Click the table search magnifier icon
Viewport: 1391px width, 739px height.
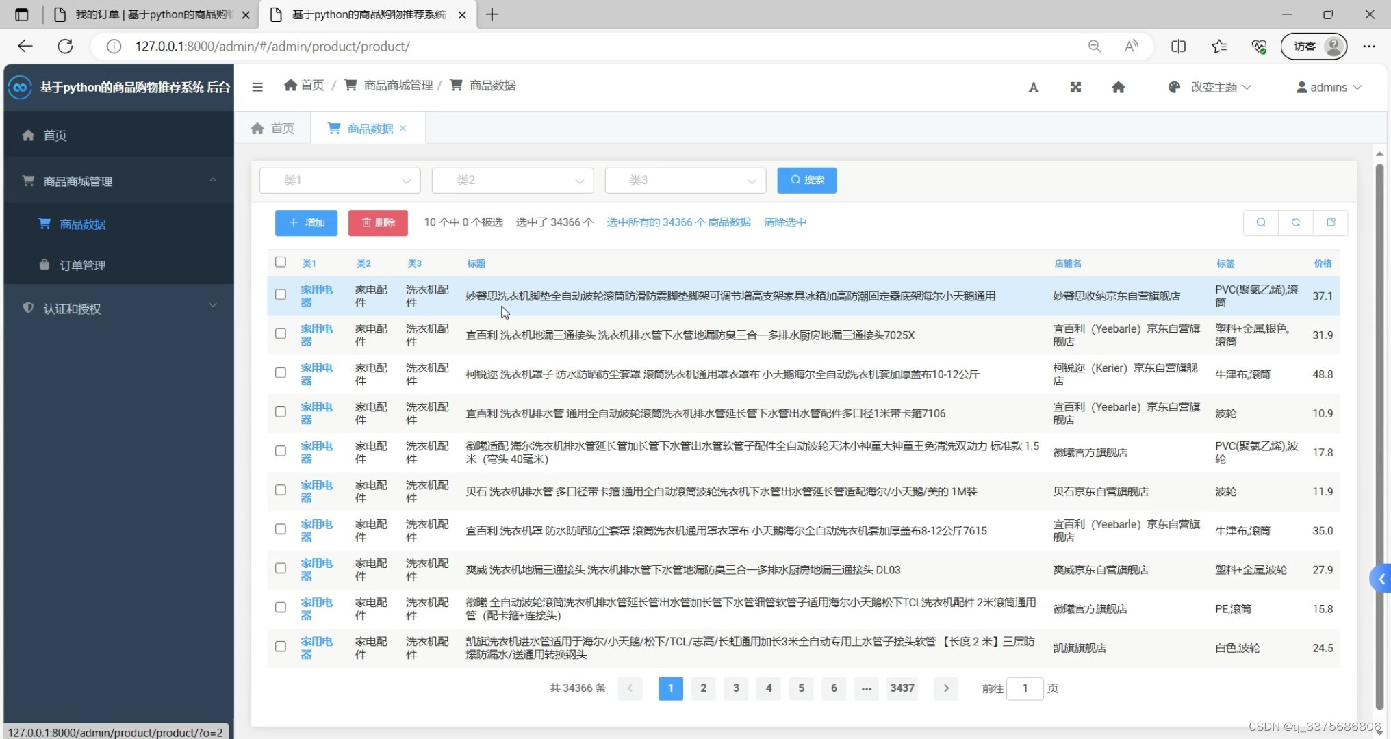(x=1261, y=222)
